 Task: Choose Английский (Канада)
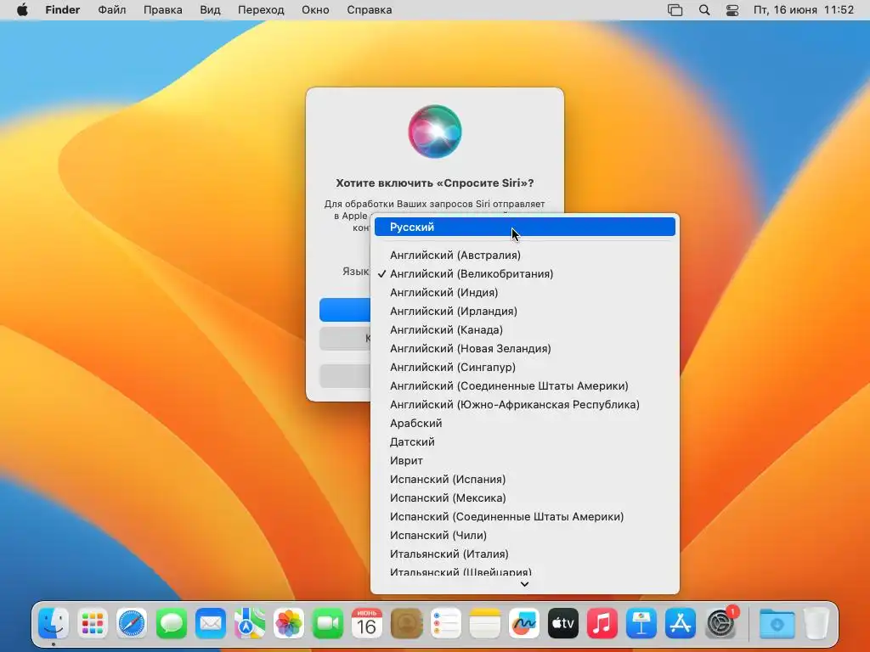click(x=525, y=330)
